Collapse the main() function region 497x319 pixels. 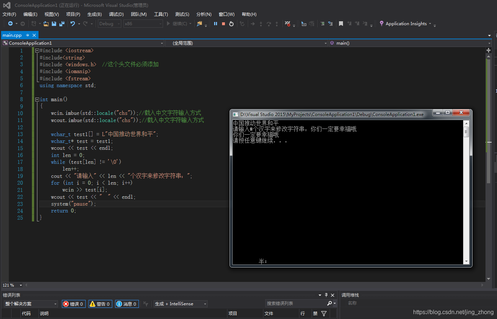coord(37,99)
